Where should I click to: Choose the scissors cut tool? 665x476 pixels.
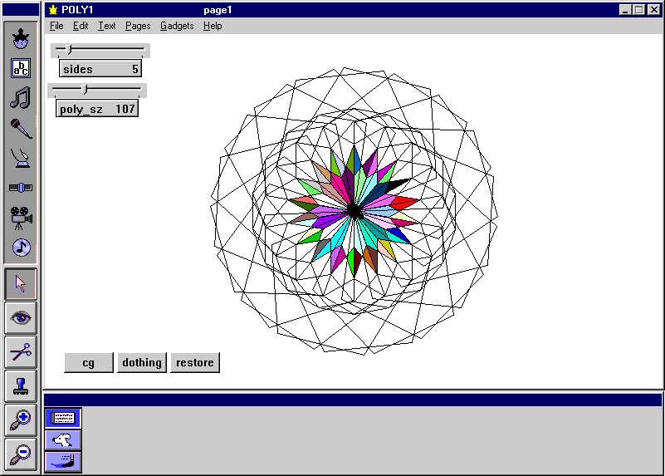tap(21, 351)
